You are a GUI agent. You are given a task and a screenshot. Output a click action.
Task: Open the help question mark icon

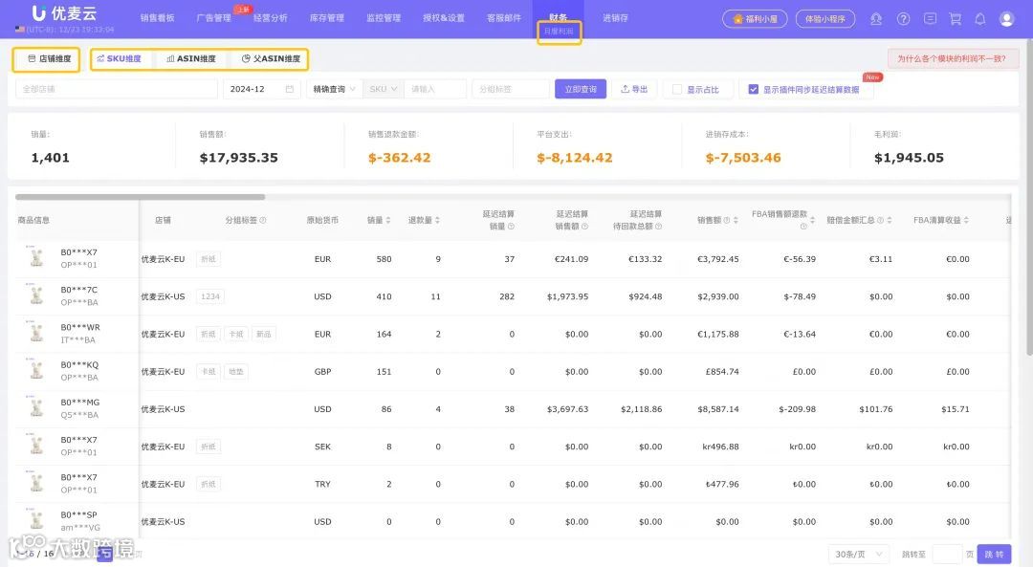pos(903,19)
